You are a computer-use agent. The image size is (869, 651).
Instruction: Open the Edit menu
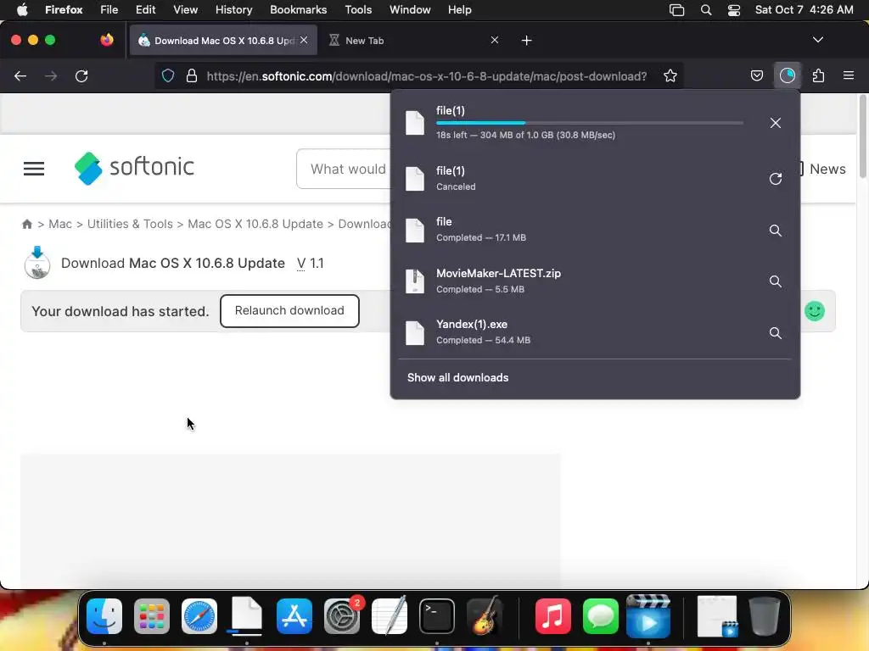pyautogui.click(x=145, y=9)
